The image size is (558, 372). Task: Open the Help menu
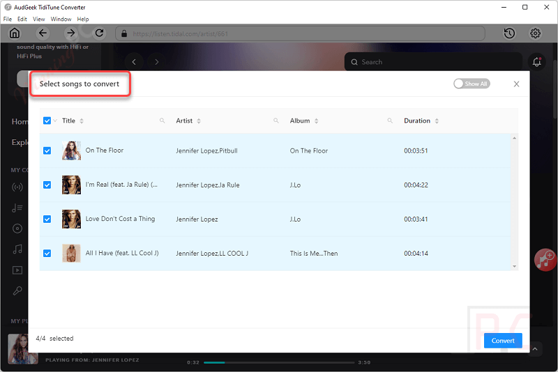point(83,20)
